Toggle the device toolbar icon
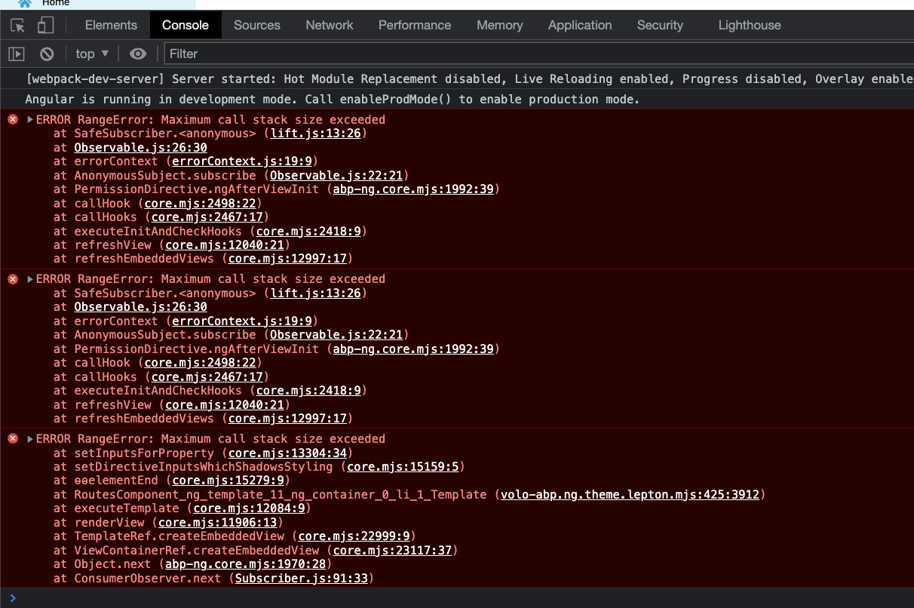The width and height of the screenshot is (914, 608). coord(45,26)
